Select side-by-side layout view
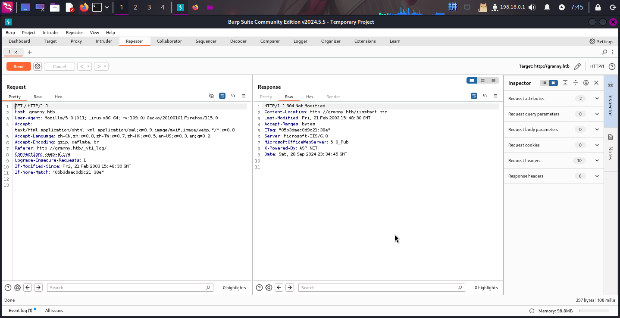 [472, 80]
